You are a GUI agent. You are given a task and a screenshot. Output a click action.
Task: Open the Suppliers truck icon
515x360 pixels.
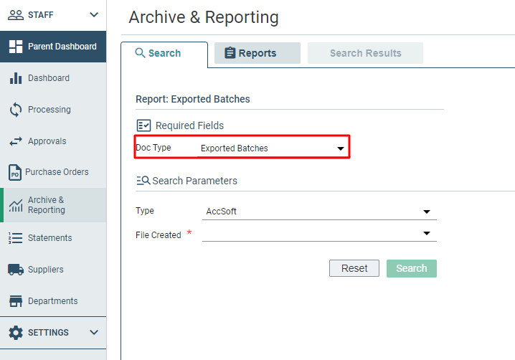pyautogui.click(x=16, y=270)
